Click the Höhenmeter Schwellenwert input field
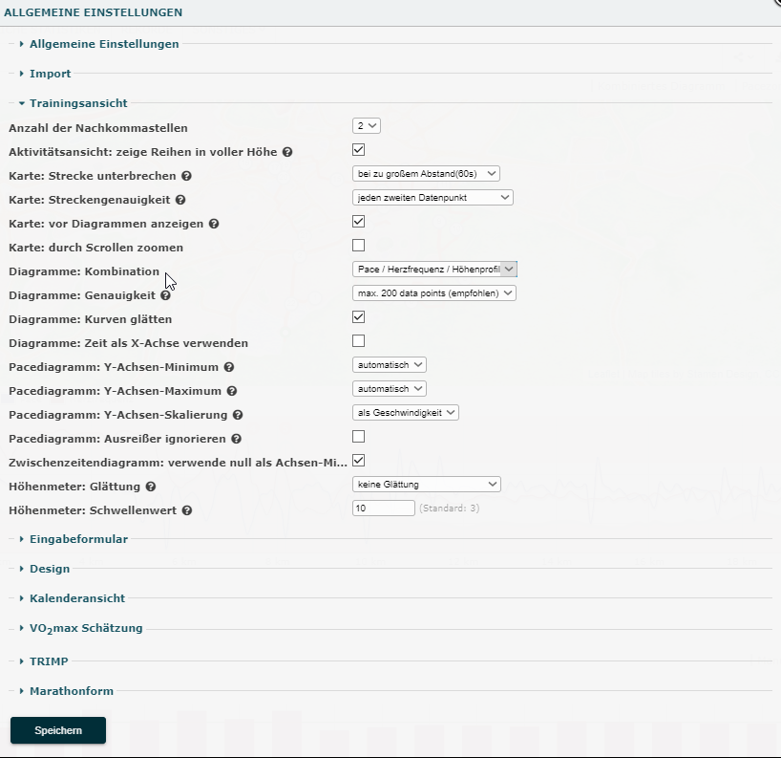This screenshot has width=781, height=758. [x=384, y=509]
